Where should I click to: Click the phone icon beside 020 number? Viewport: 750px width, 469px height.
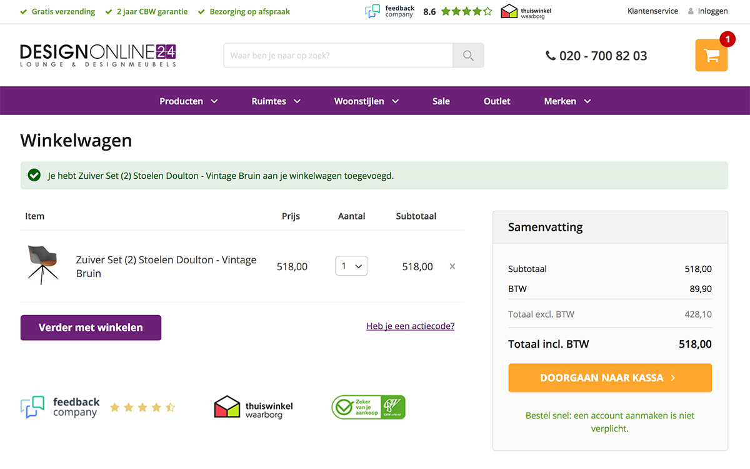click(x=550, y=56)
